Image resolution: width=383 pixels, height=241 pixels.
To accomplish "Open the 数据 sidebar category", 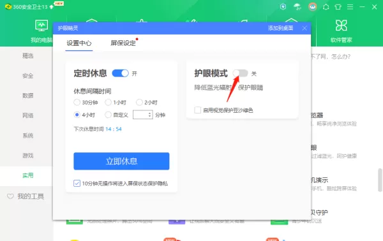I will pyautogui.click(x=27, y=96).
